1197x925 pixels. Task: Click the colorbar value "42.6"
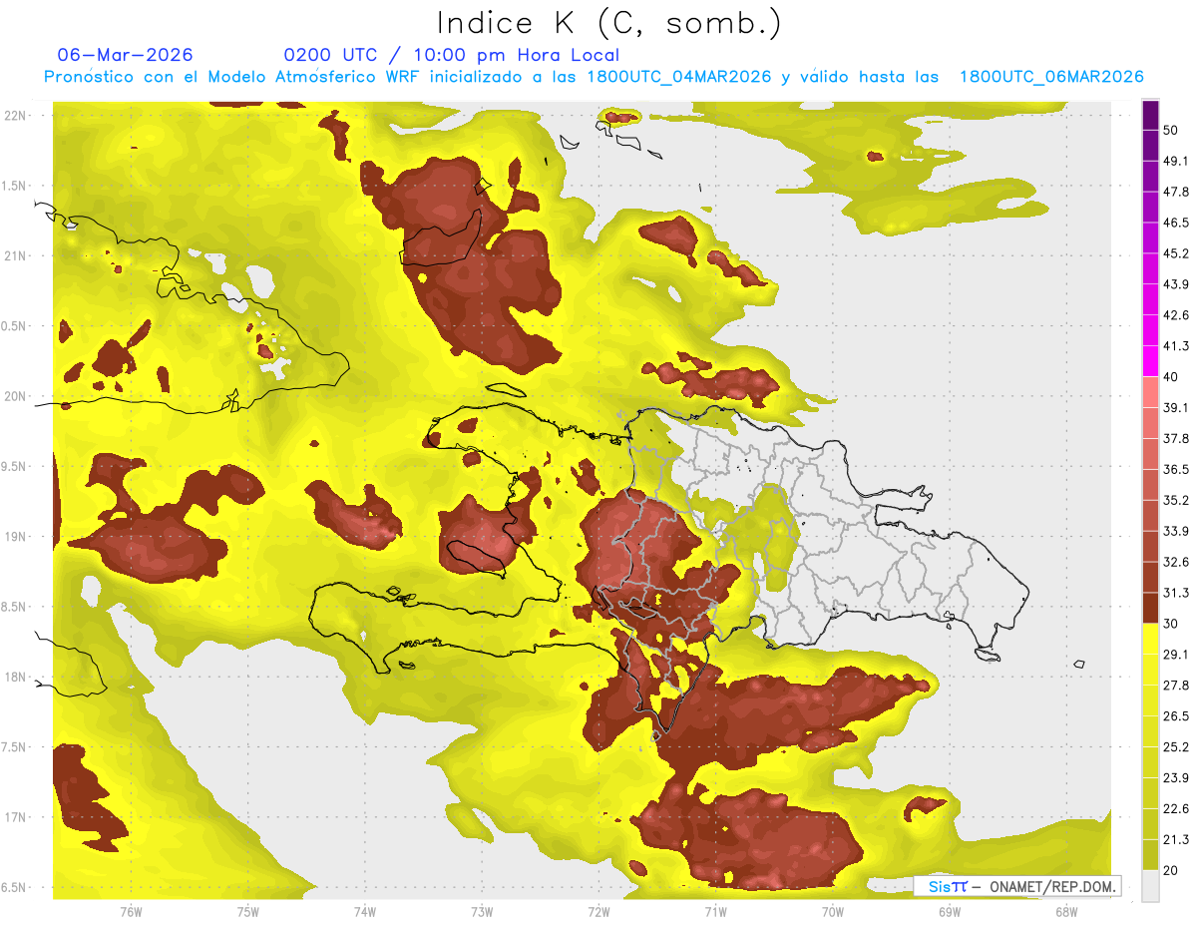pos(1176,315)
